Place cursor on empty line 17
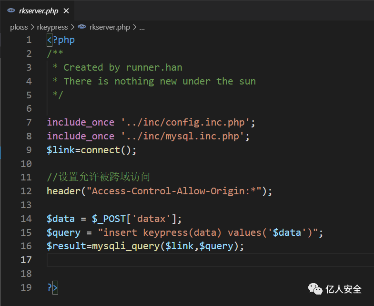 point(211,260)
